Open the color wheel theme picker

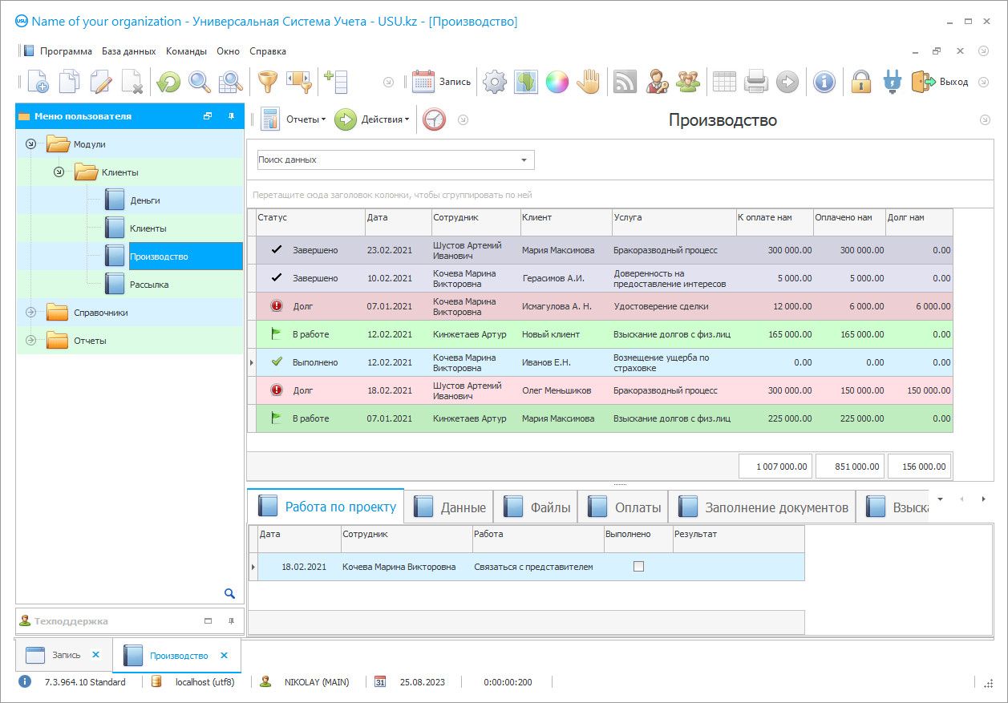pos(557,82)
